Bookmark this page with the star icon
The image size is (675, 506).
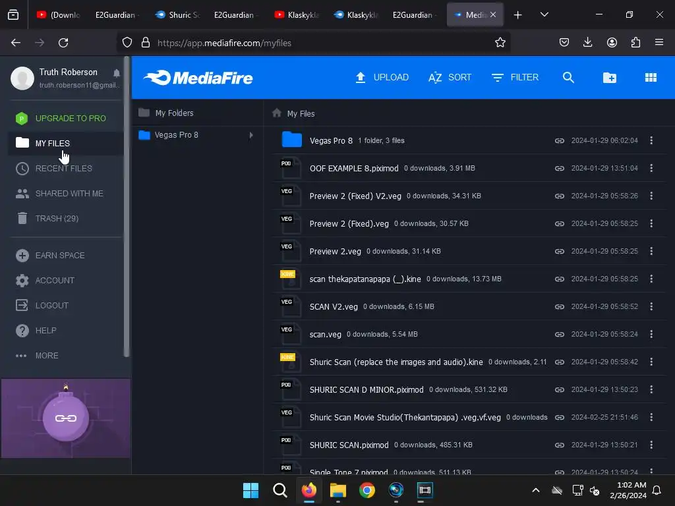point(500,43)
